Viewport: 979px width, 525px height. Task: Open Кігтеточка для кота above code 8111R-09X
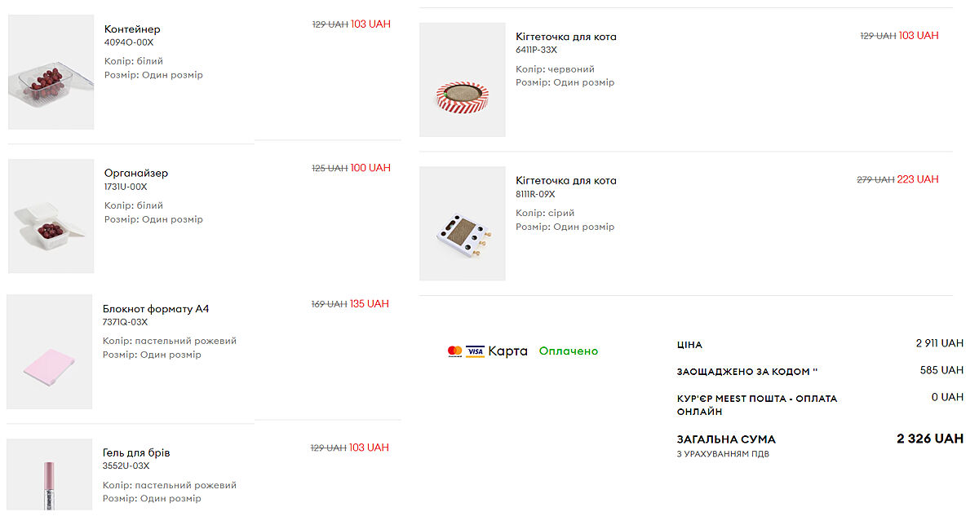[x=566, y=180]
